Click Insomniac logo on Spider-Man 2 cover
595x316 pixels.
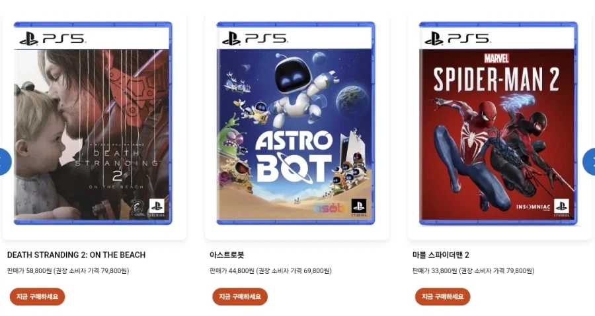click(x=533, y=207)
